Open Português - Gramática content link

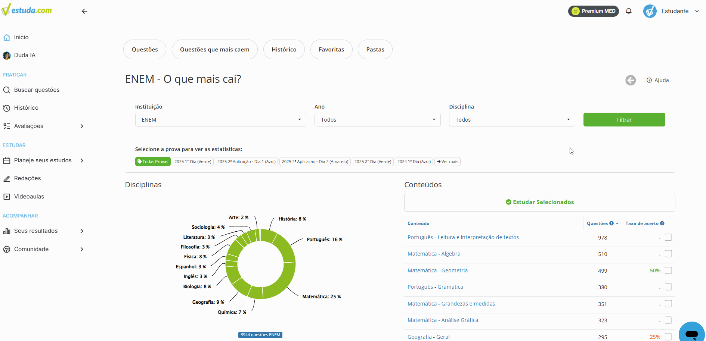pyautogui.click(x=435, y=287)
